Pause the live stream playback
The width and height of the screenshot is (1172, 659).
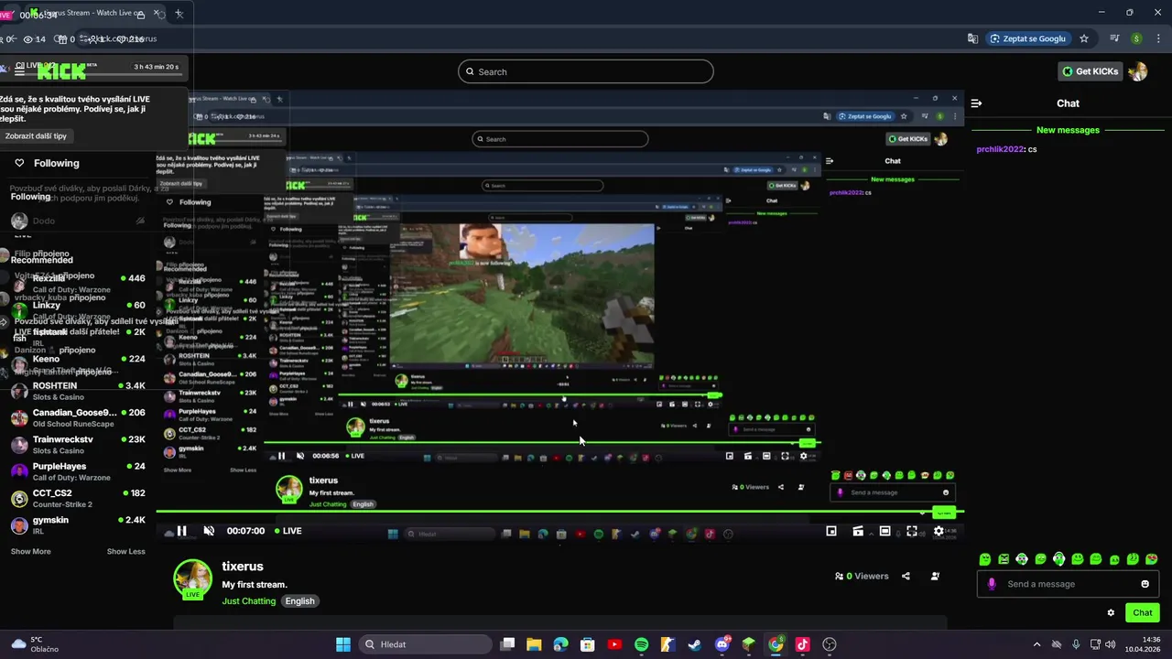(x=181, y=531)
